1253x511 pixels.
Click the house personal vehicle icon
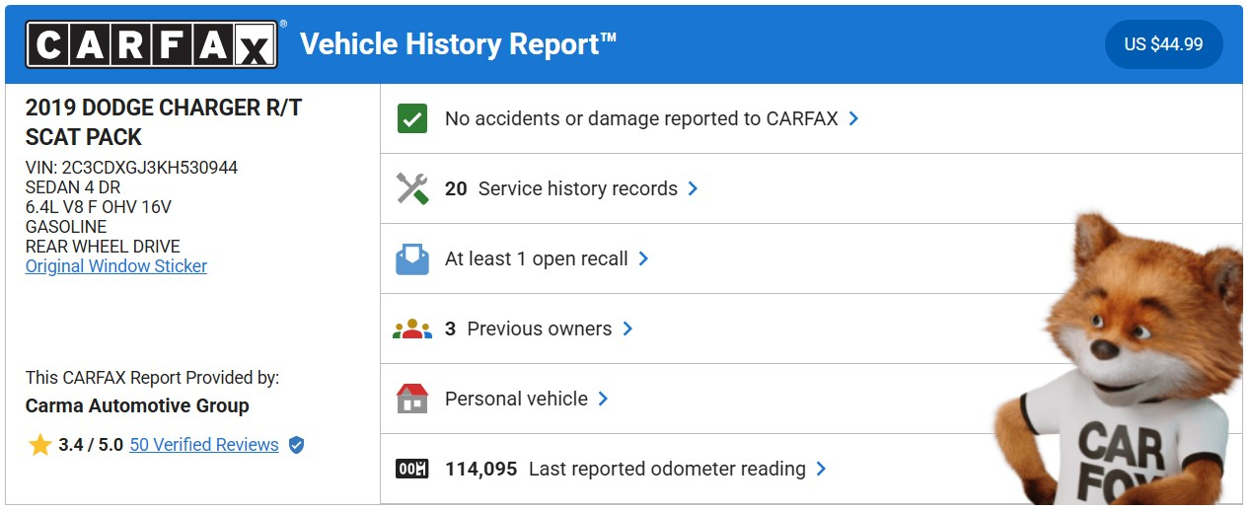(411, 400)
